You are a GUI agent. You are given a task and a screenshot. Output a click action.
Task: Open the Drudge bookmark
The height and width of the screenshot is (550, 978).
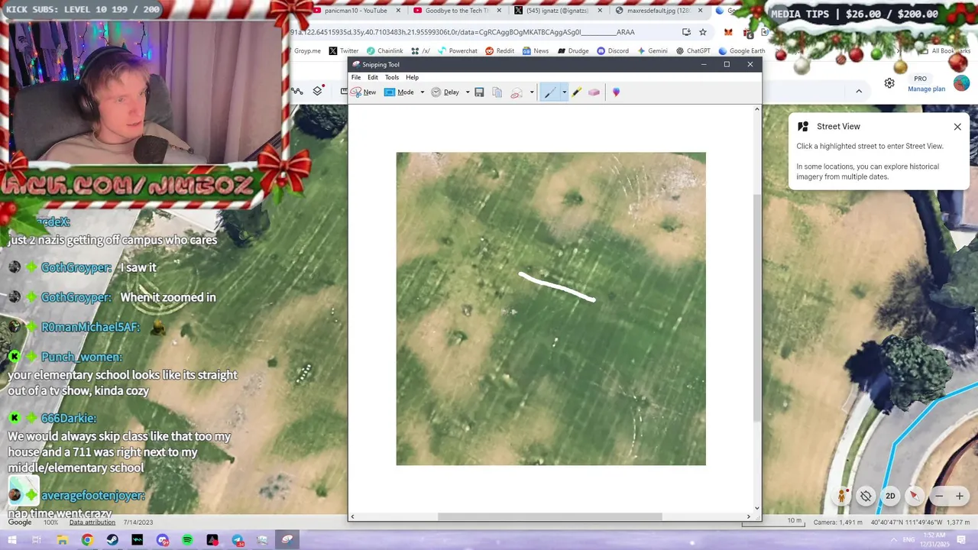573,51
